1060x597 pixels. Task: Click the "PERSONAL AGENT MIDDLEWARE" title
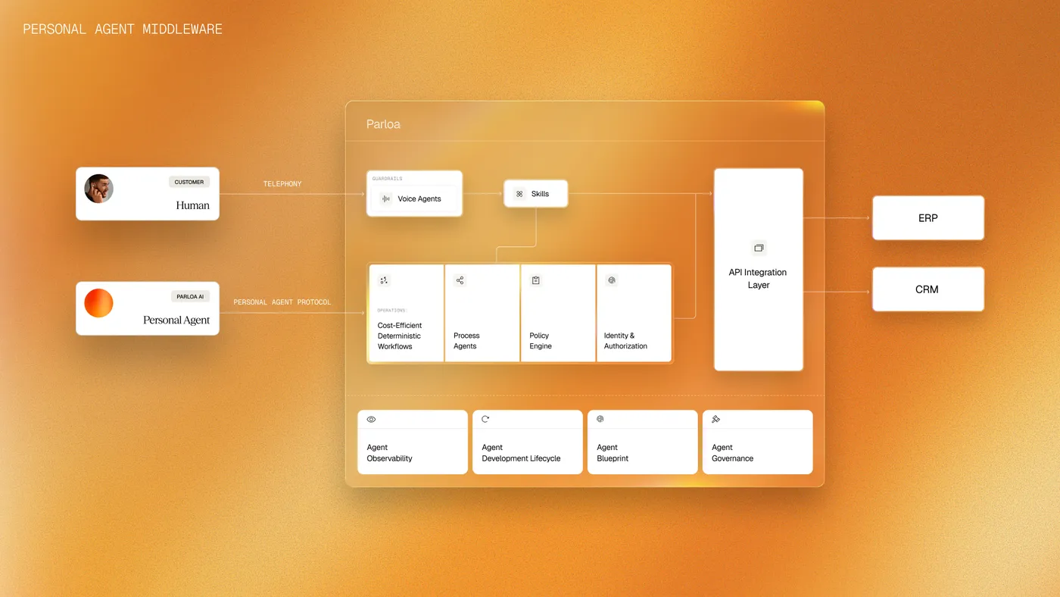(123, 30)
